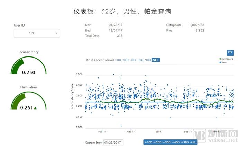Select the 20D recent period
The width and height of the screenshot is (242, 146).
pos(125,60)
